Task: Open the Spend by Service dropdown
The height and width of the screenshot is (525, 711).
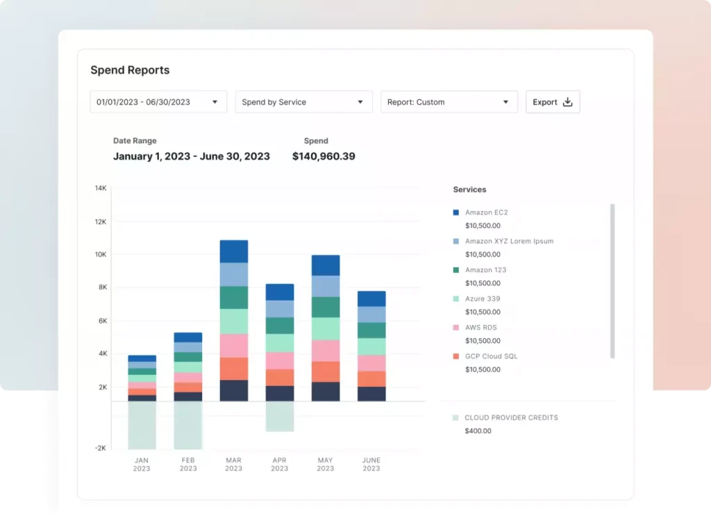Action: [x=303, y=101]
